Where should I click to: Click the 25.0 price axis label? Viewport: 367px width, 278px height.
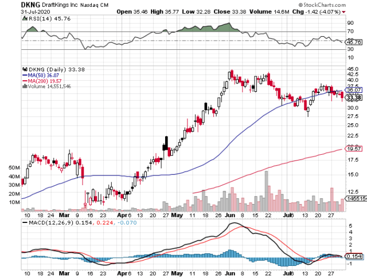click(353, 125)
